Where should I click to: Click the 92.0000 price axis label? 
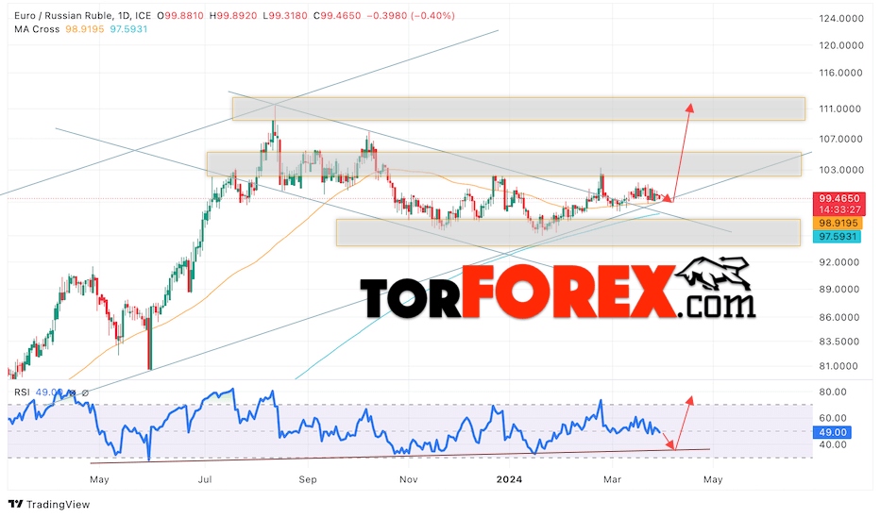839,262
